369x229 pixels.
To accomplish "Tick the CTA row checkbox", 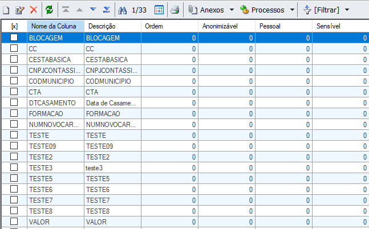I will coord(14,92).
